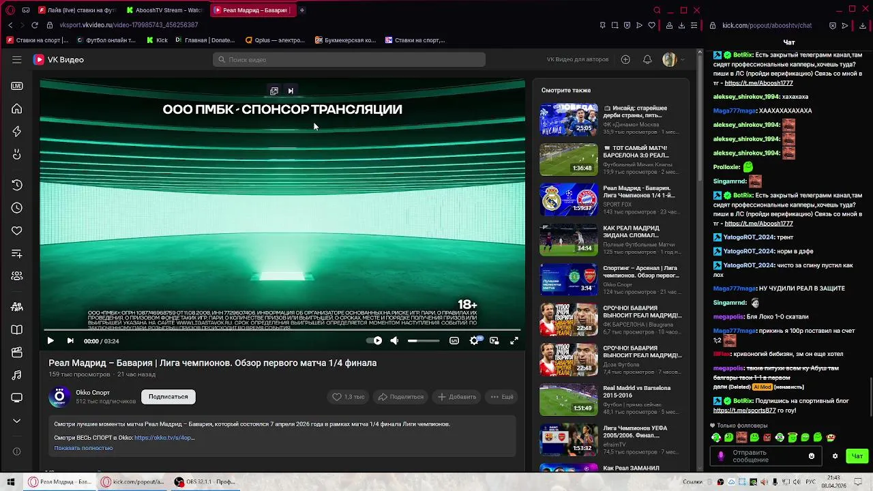Image resolution: width=873 pixels, height=491 pixels.
Task: Click vkvideo address bar URL
Action: [129, 25]
